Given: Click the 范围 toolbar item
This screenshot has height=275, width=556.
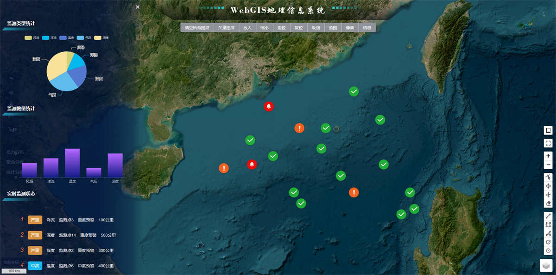Looking at the screenshot, I should [333, 28].
